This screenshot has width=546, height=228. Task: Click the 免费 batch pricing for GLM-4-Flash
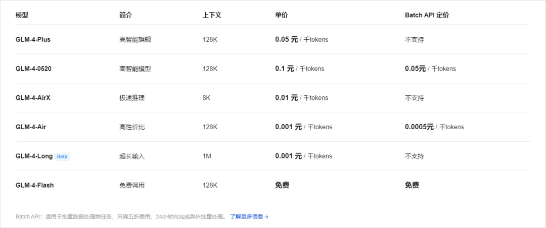coord(412,185)
